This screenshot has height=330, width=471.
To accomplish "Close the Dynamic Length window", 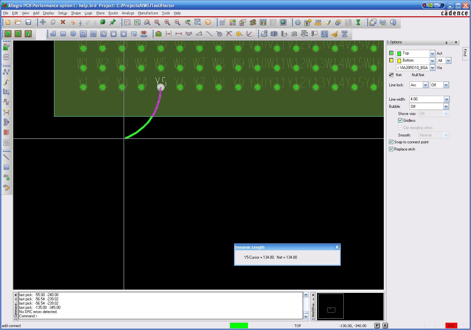I will (x=337, y=247).
